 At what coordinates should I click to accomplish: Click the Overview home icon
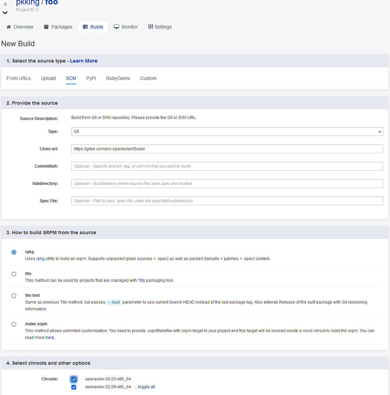(x=9, y=27)
